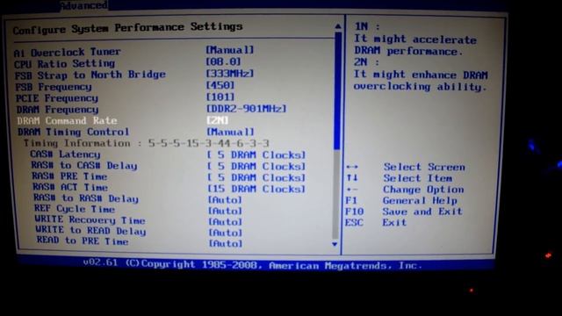Viewport: 562px width, 316px height.
Task: Edit FSB Frequency value [450]
Action: coord(220,85)
